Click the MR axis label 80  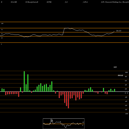click(126, 77)
